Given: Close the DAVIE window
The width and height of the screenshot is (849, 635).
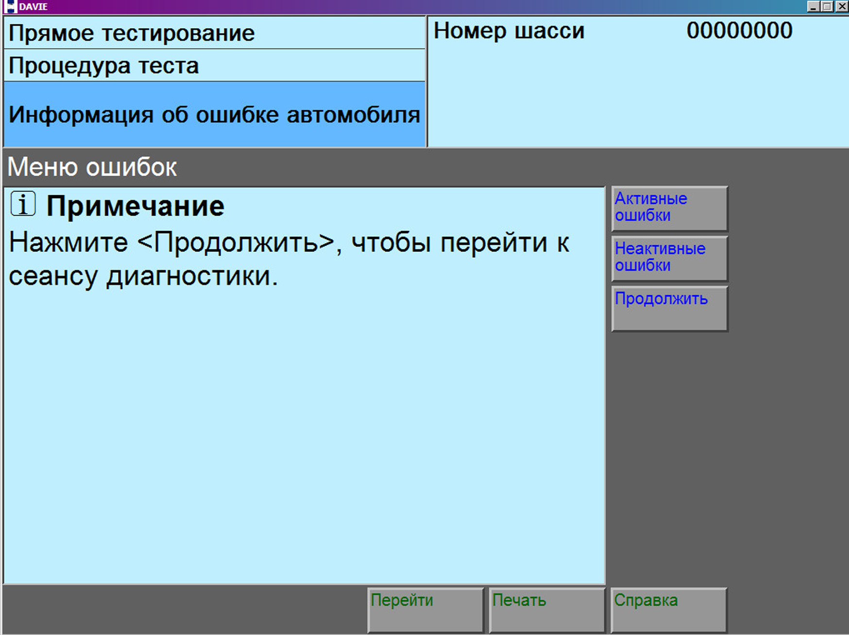Looking at the screenshot, I should coord(841,6).
